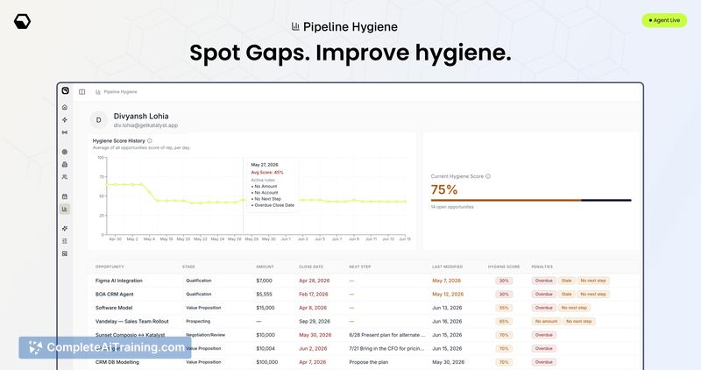Click the Agent Live status badge

pos(664,20)
